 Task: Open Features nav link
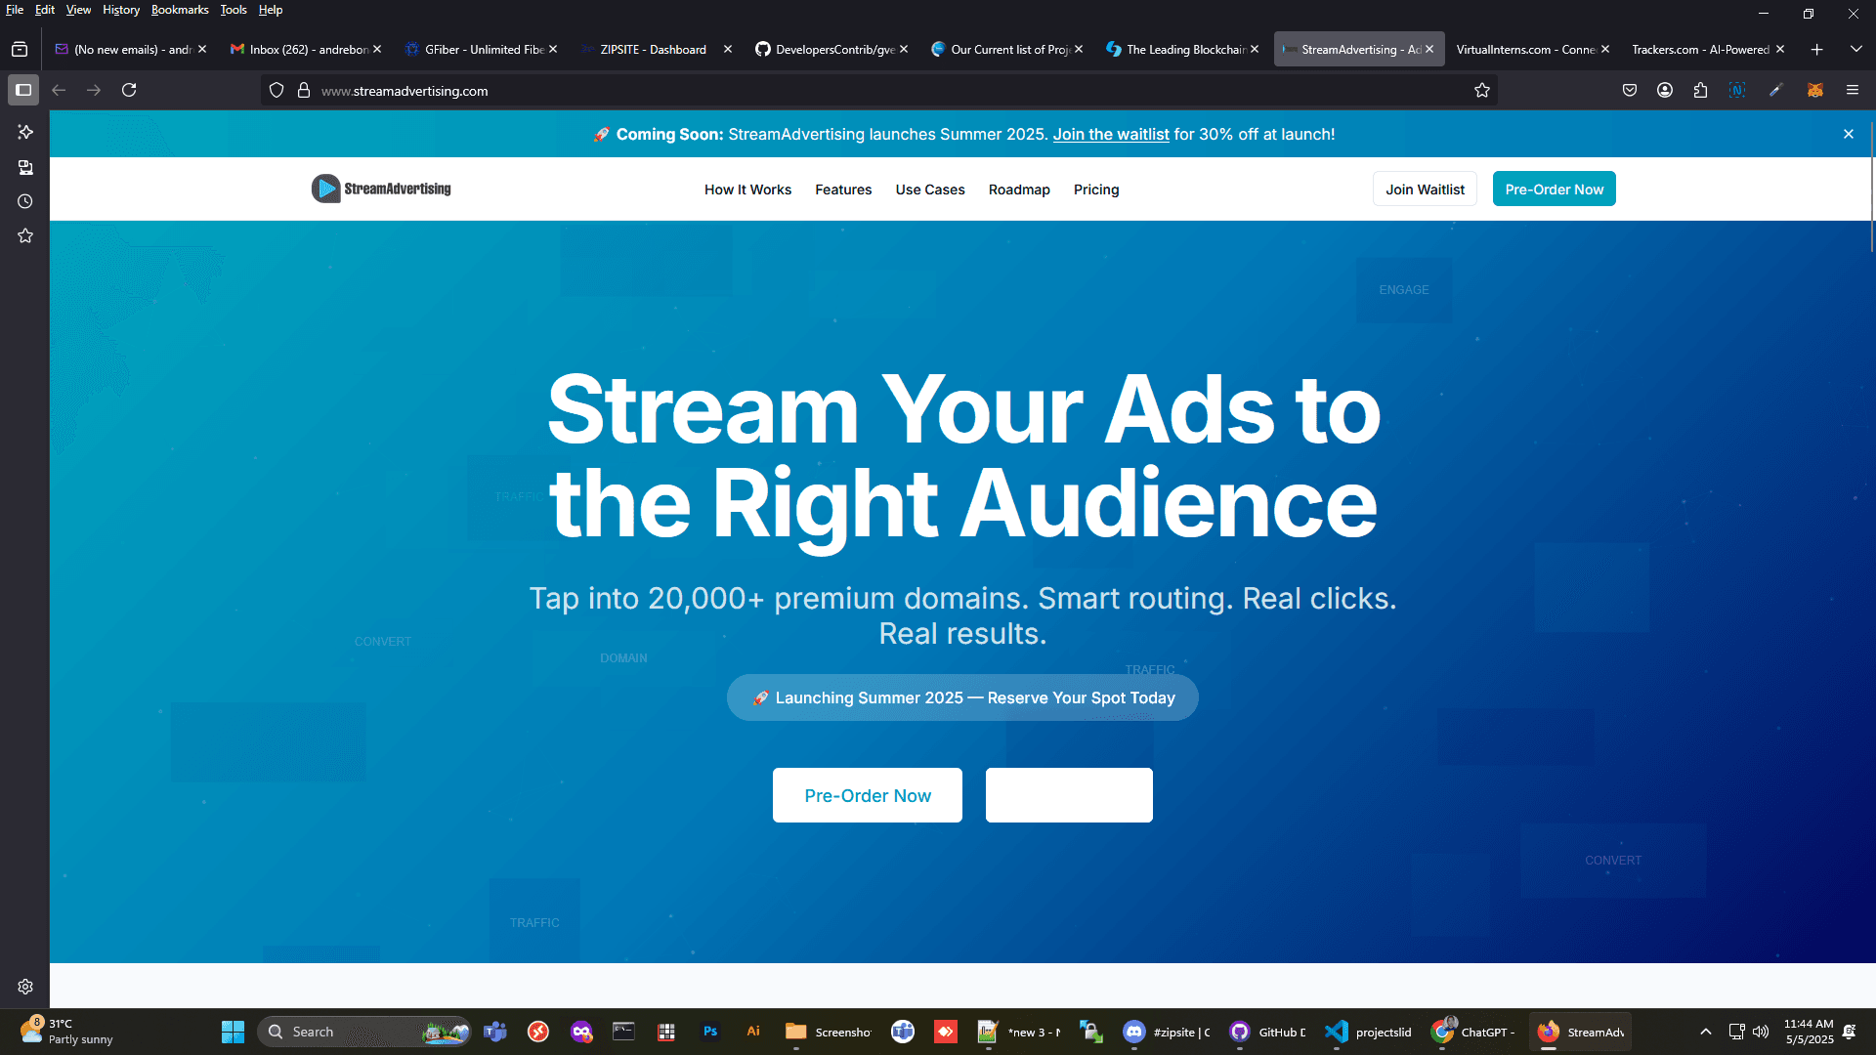tap(843, 190)
